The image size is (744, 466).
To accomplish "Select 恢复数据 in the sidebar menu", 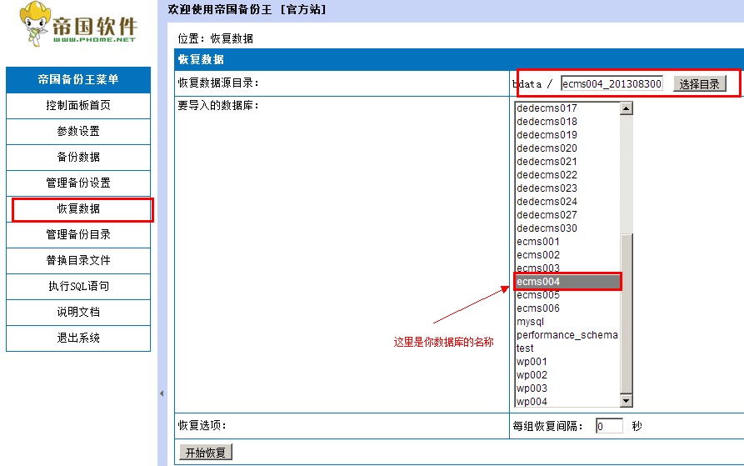I will [78, 209].
